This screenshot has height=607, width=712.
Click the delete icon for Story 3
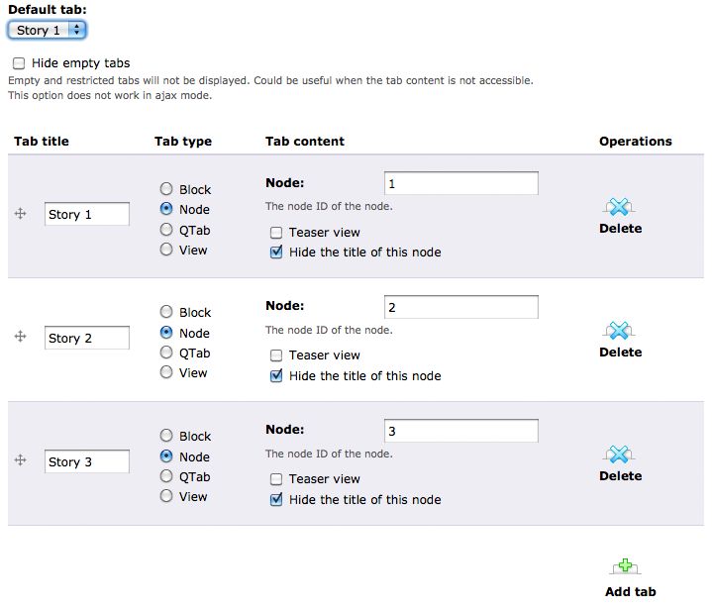[x=619, y=455]
